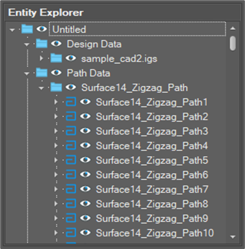Hide Surface14_Zigzag_Path7
Screen dimensions: 245x249
pyautogui.click(x=85, y=189)
